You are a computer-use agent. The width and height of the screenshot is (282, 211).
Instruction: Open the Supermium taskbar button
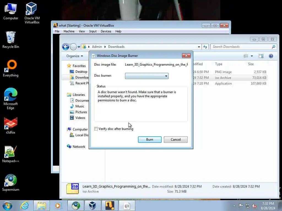76,206
